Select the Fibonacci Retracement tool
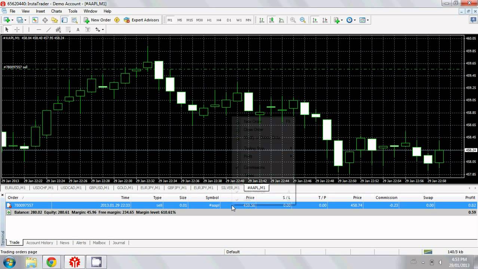This screenshot has height=269, width=478. tap(68, 30)
